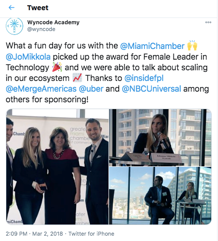Open Wyncode Academy profile avatar
The width and height of the screenshot is (218, 241).
click(15, 26)
